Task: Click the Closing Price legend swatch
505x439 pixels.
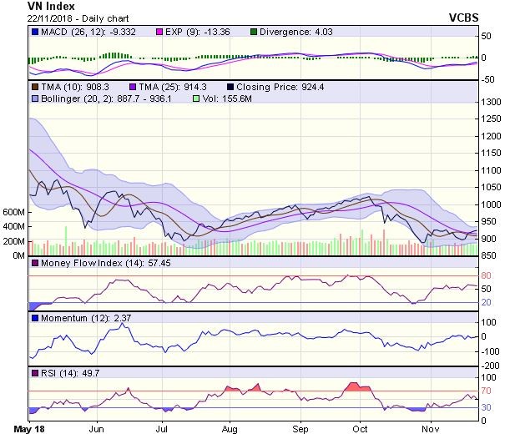Action: pyautogui.click(x=229, y=86)
